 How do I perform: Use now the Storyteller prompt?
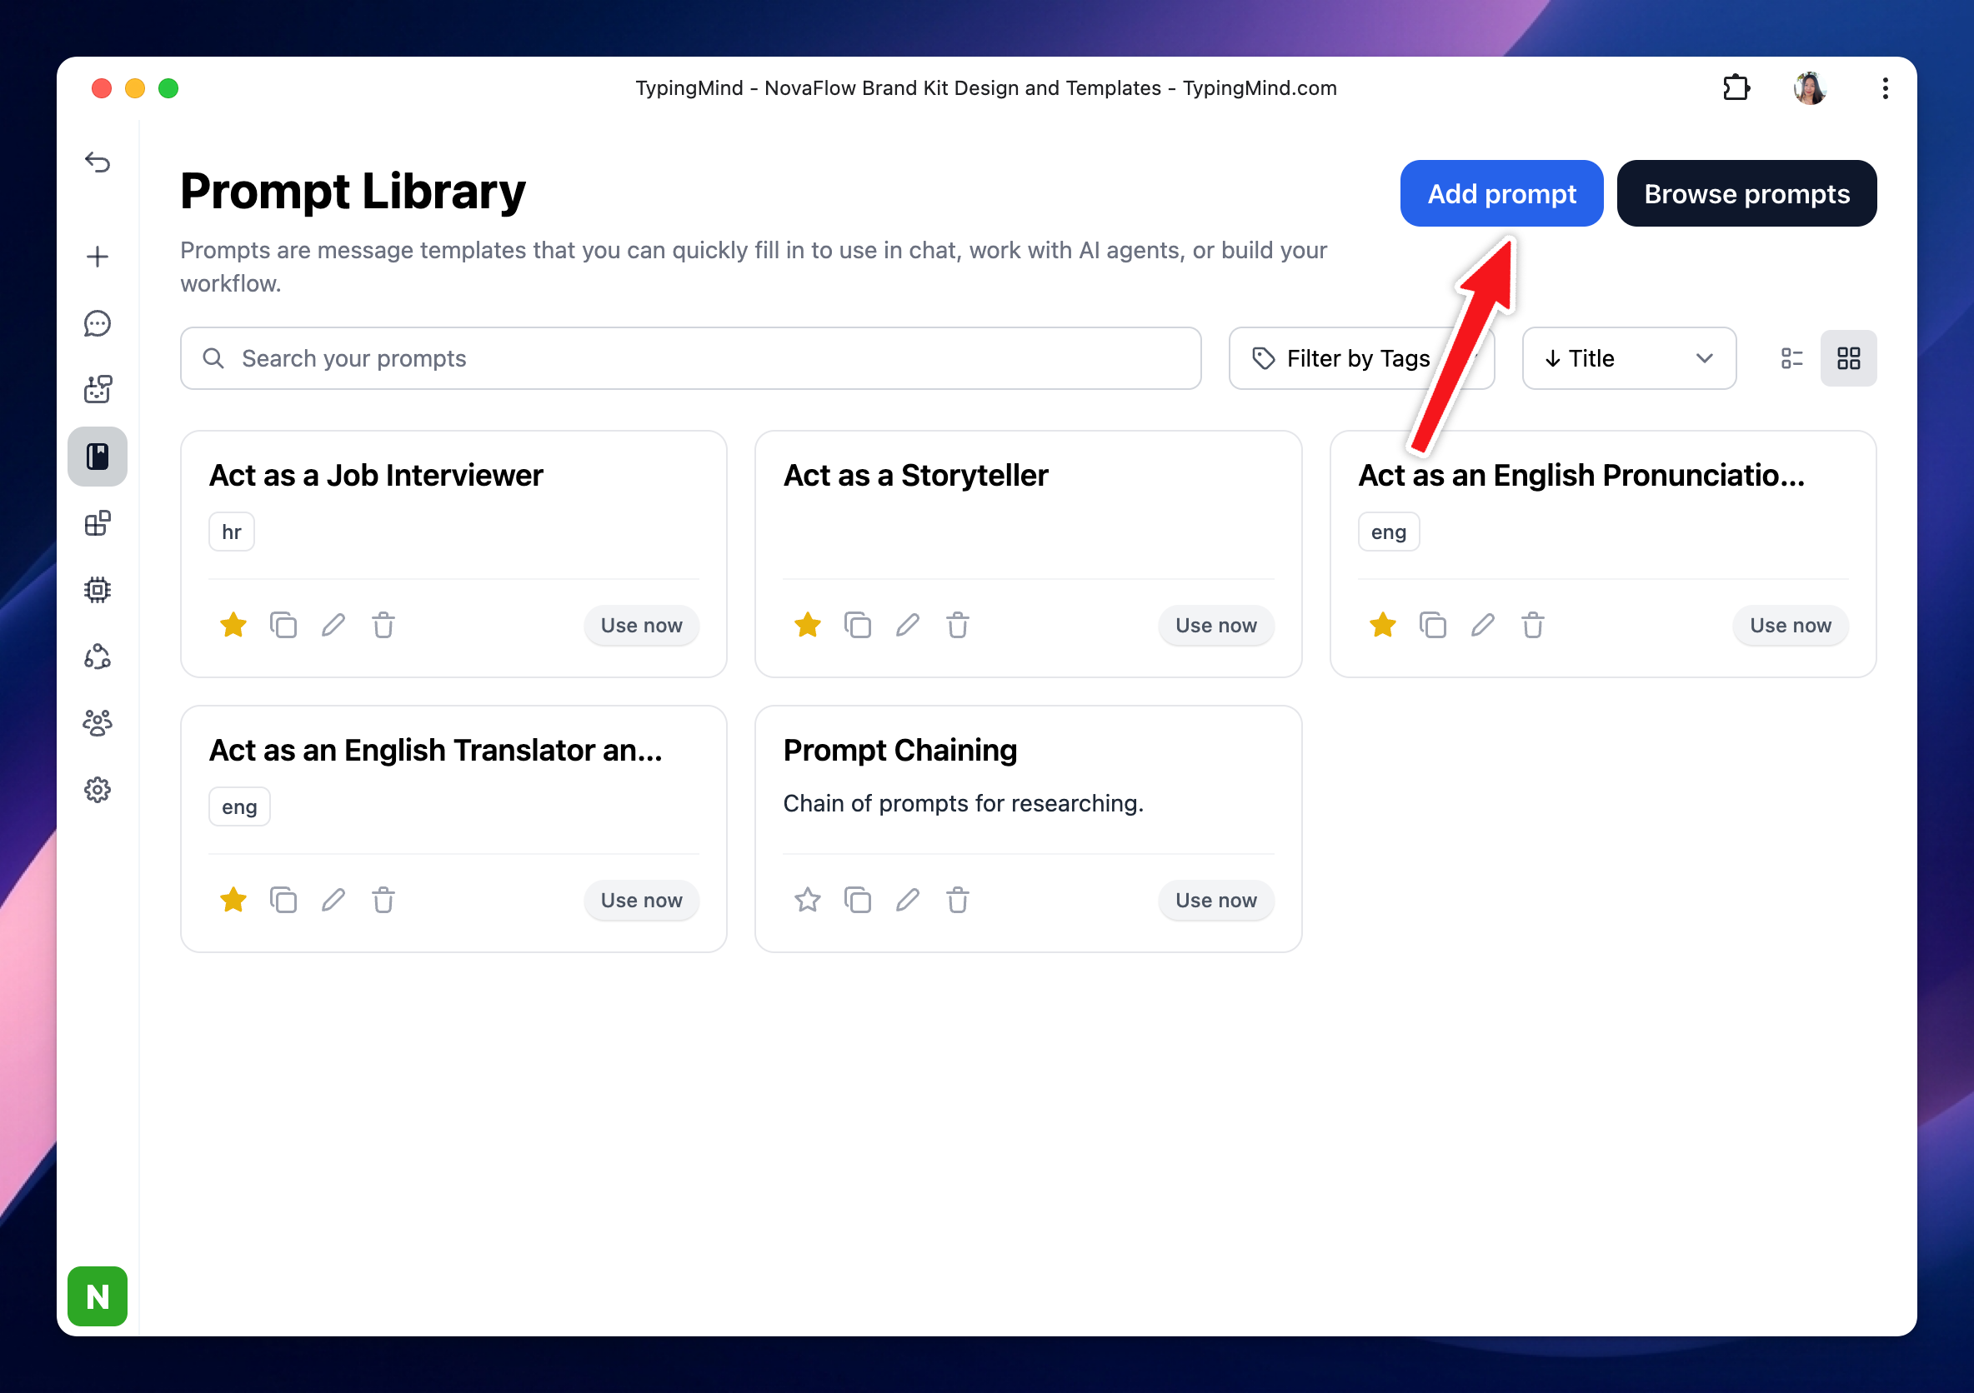pyautogui.click(x=1215, y=625)
